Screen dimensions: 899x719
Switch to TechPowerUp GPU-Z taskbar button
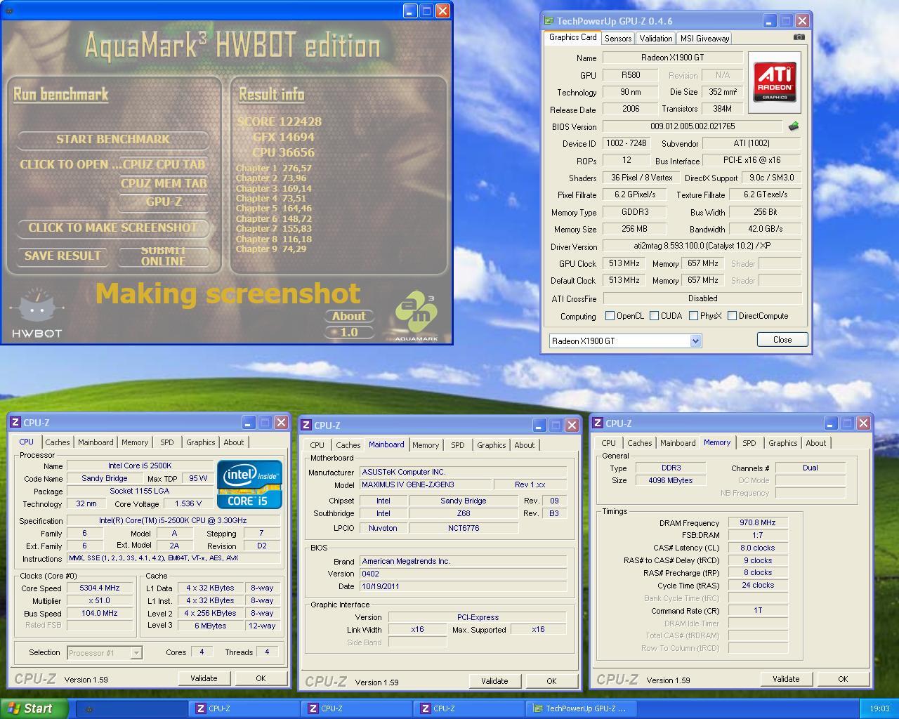pyautogui.click(x=582, y=708)
